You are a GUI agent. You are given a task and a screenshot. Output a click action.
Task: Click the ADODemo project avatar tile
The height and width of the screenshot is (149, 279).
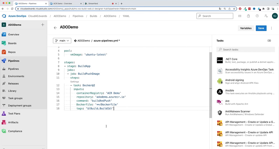4,25
